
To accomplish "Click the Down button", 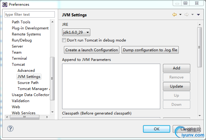I will (x=176, y=105).
